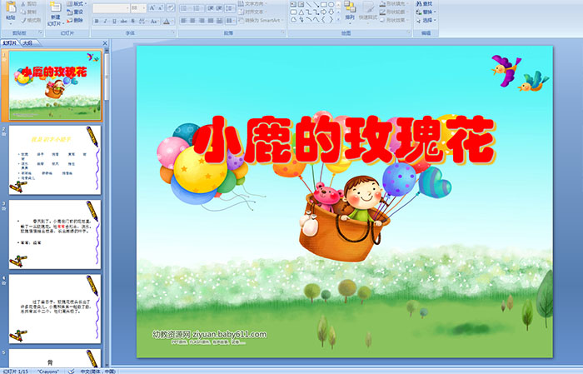Open the Clipboard (剪贴板) dialog launcher
Screen dimensions: 583x374
tap(40, 32)
